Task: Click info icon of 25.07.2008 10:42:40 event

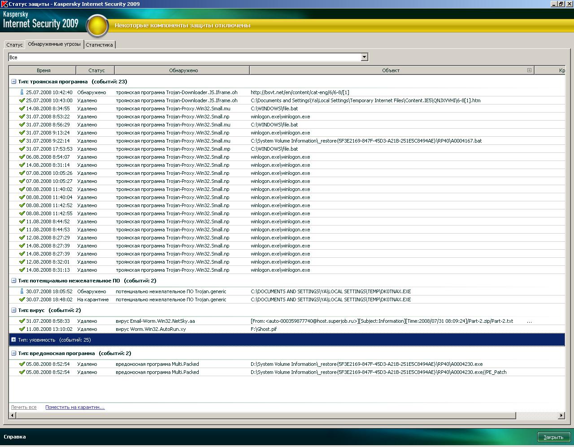Action: click(x=22, y=92)
